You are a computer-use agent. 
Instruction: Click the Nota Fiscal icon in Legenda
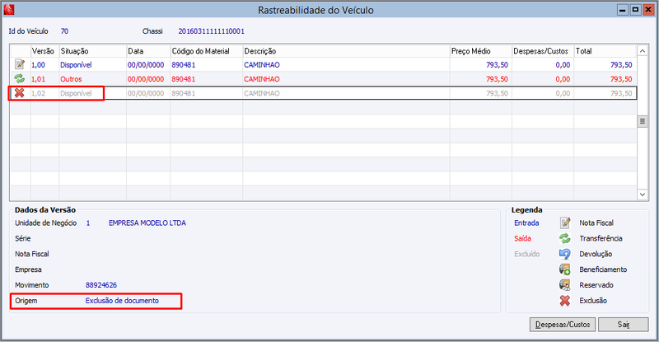565,223
